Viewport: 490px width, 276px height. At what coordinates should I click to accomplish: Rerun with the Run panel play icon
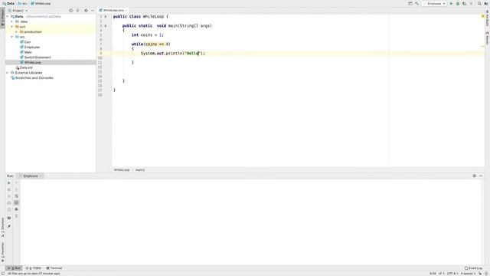pyautogui.click(x=8, y=182)
